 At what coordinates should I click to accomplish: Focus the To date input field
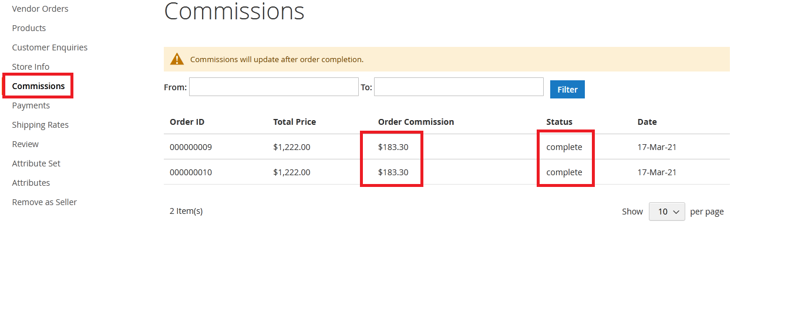tap(459, 87)
